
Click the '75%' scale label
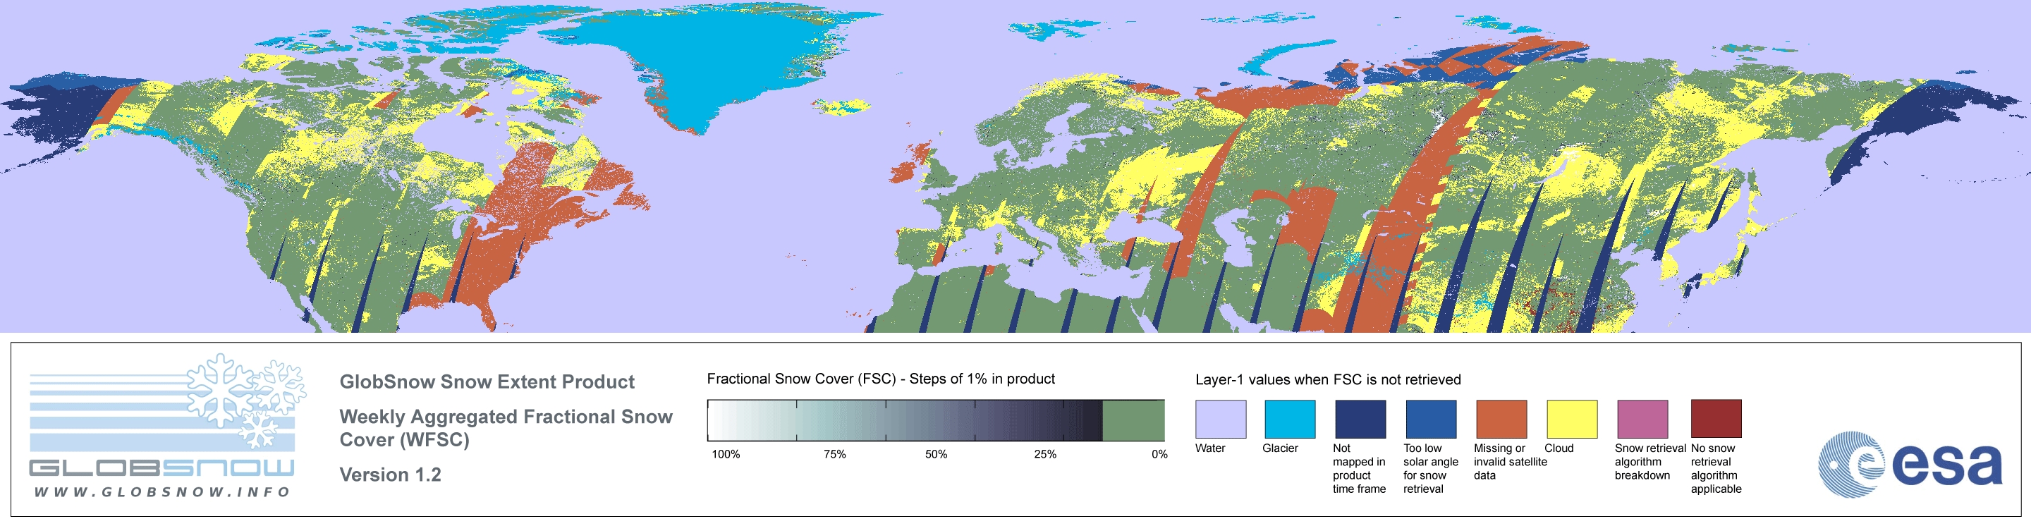pos(835,454)
